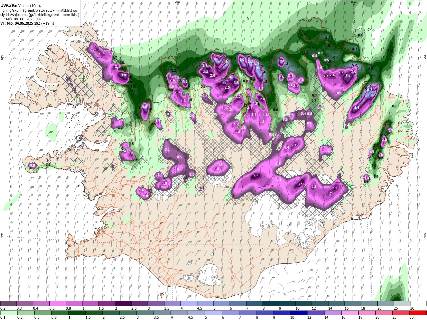Click the bold UWC/IG title text
Screen dimensions: 427x320
click(8, 6)
